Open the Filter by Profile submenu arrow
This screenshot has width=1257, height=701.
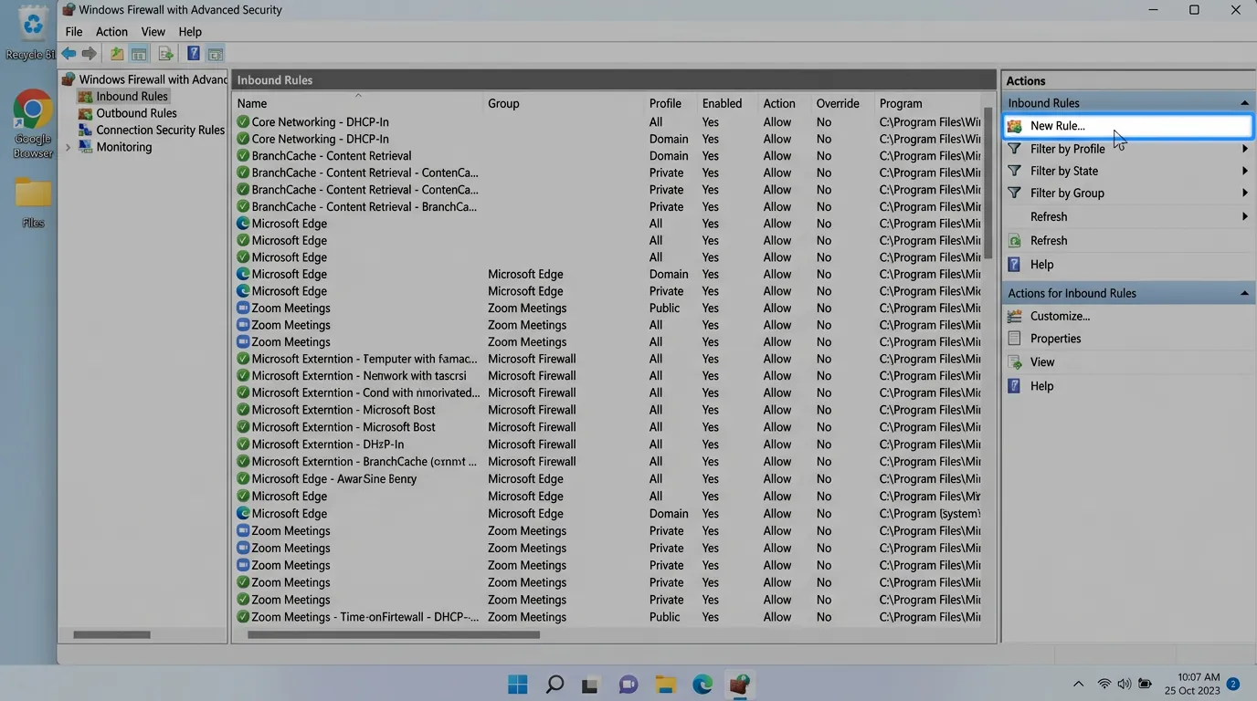coord(1244,149)
